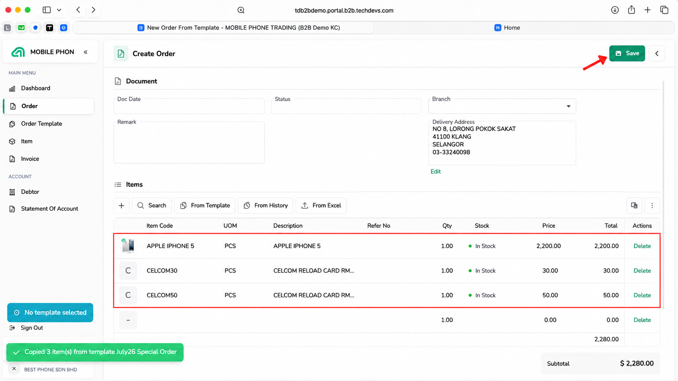Open the blue shield pinned tab

click(x=64, y=28)
